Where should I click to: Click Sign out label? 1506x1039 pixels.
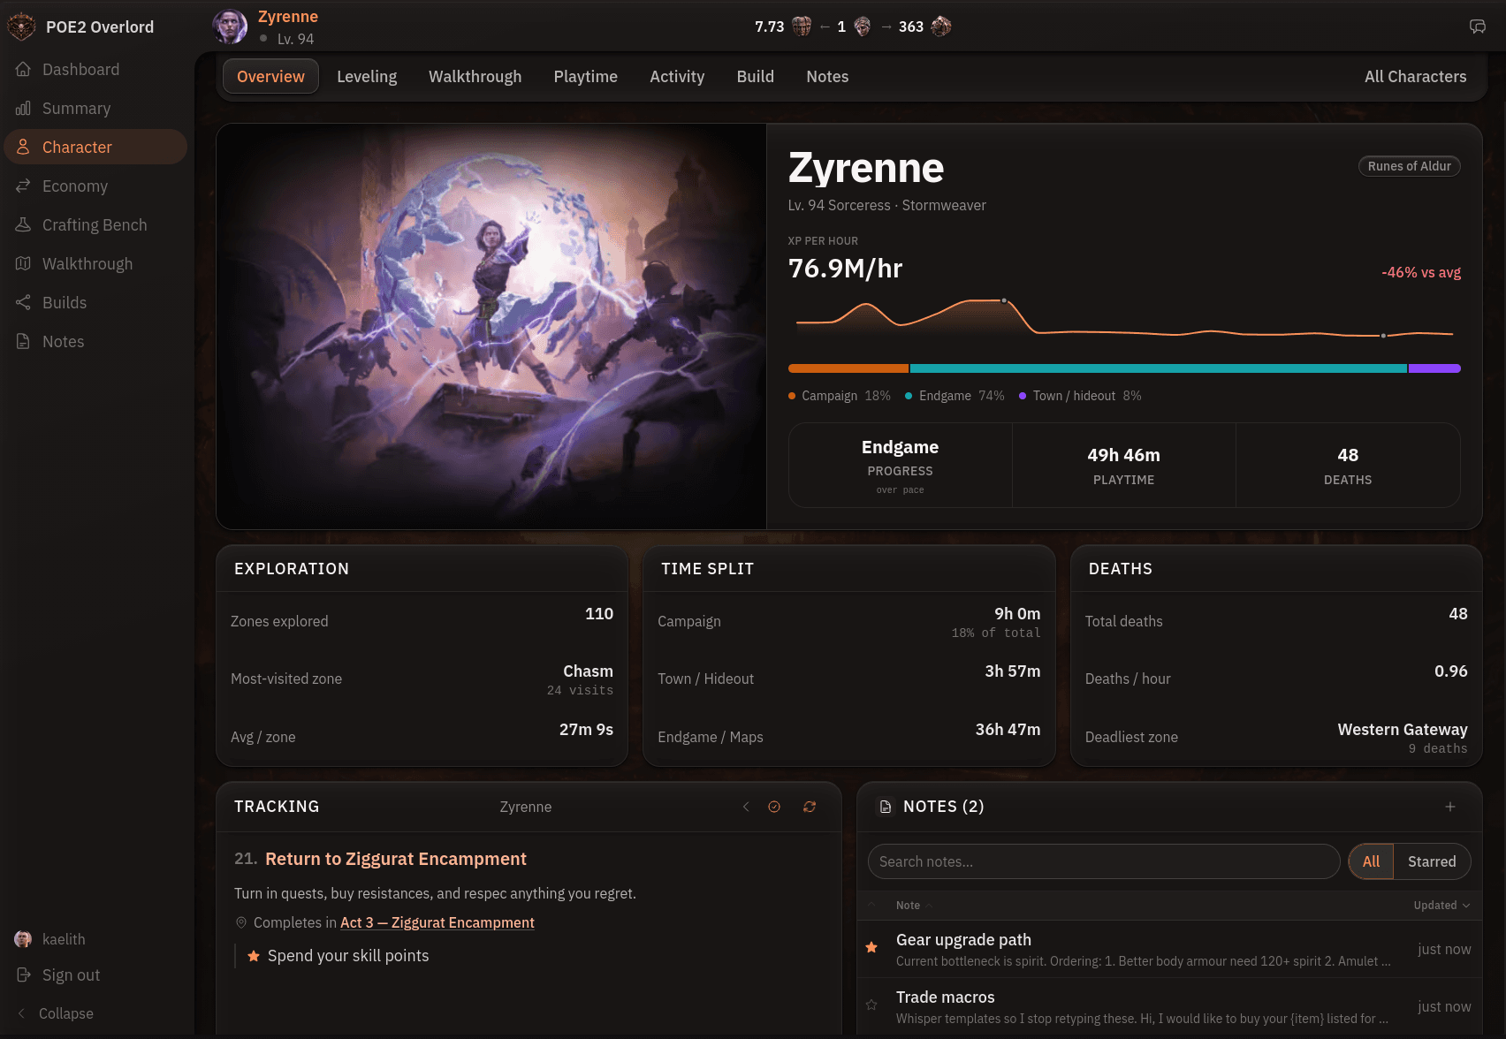(71, 975)
